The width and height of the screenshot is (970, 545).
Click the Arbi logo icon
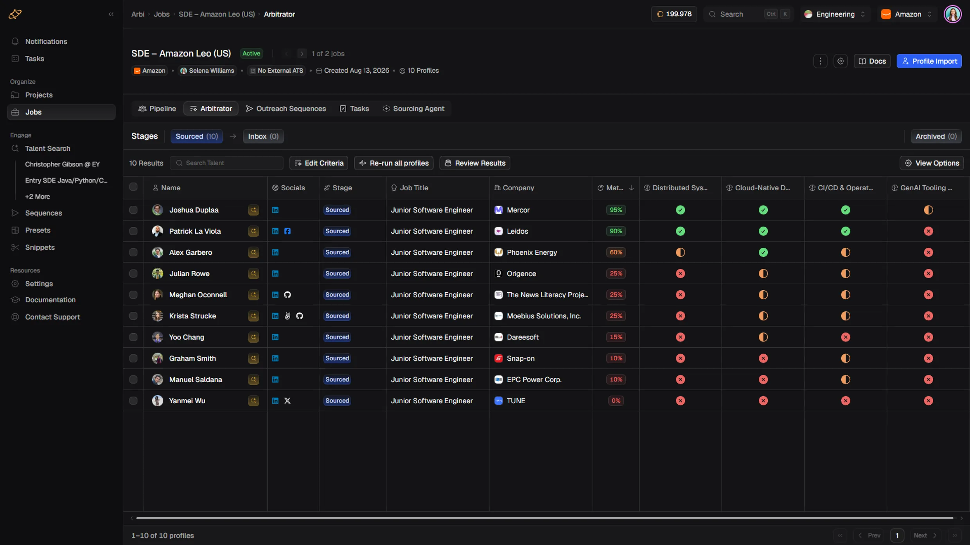tap(15, 14)
